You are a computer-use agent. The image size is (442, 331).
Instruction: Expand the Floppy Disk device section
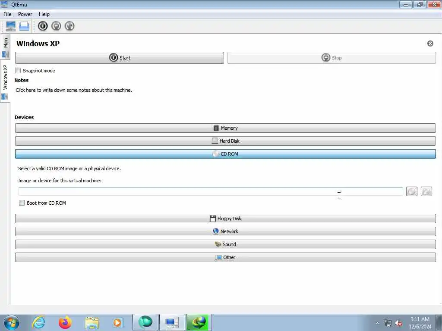pyautogui.click(x=225, y=219)
